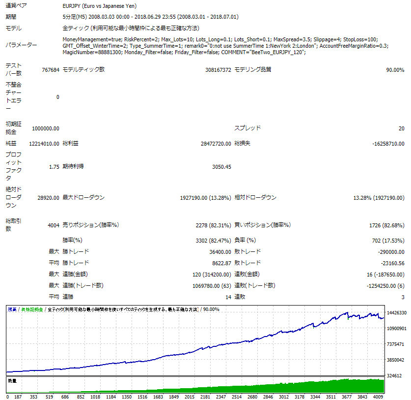The image size is (411, 400).
Task: Click average consecutive losses value 3
Action: click(403, 297)
